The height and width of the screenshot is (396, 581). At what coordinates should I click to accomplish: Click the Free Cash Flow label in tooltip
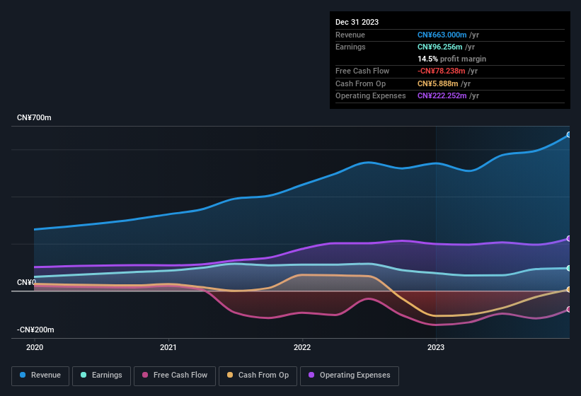click(x=362, y=71)
